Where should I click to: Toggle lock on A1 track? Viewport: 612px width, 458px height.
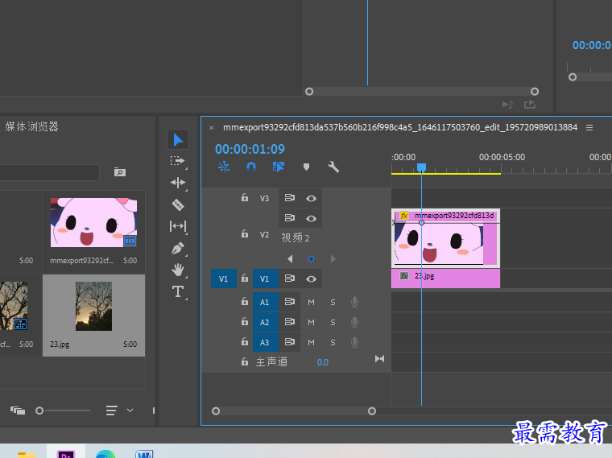click(x=245, y=302)
